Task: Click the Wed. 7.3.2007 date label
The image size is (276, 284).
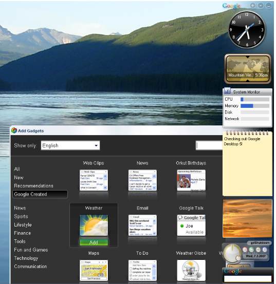Action: pos(255,256)
